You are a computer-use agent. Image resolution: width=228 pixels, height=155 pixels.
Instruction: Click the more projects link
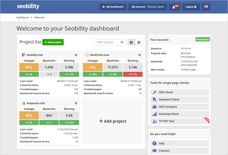pyautogui.click(x=188, y=57)
